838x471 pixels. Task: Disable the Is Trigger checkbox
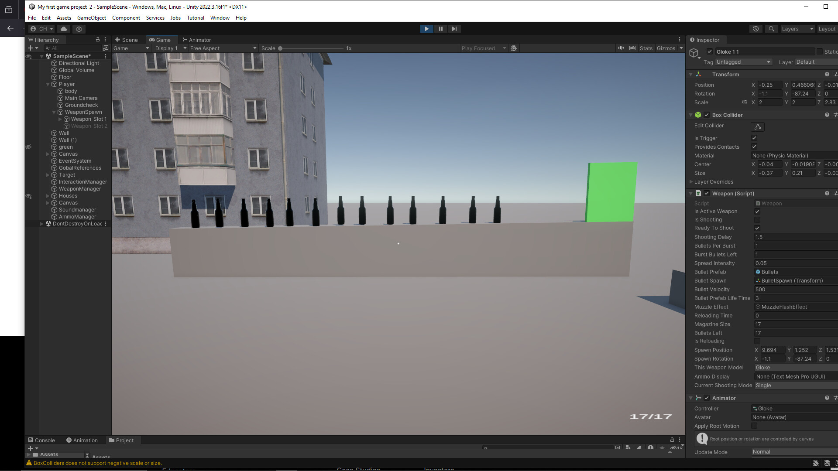754,138
